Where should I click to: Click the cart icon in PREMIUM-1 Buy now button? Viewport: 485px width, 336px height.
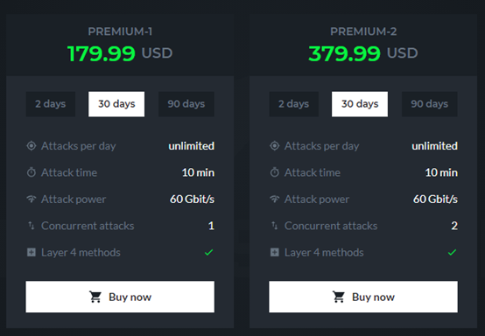click(95, 297)
